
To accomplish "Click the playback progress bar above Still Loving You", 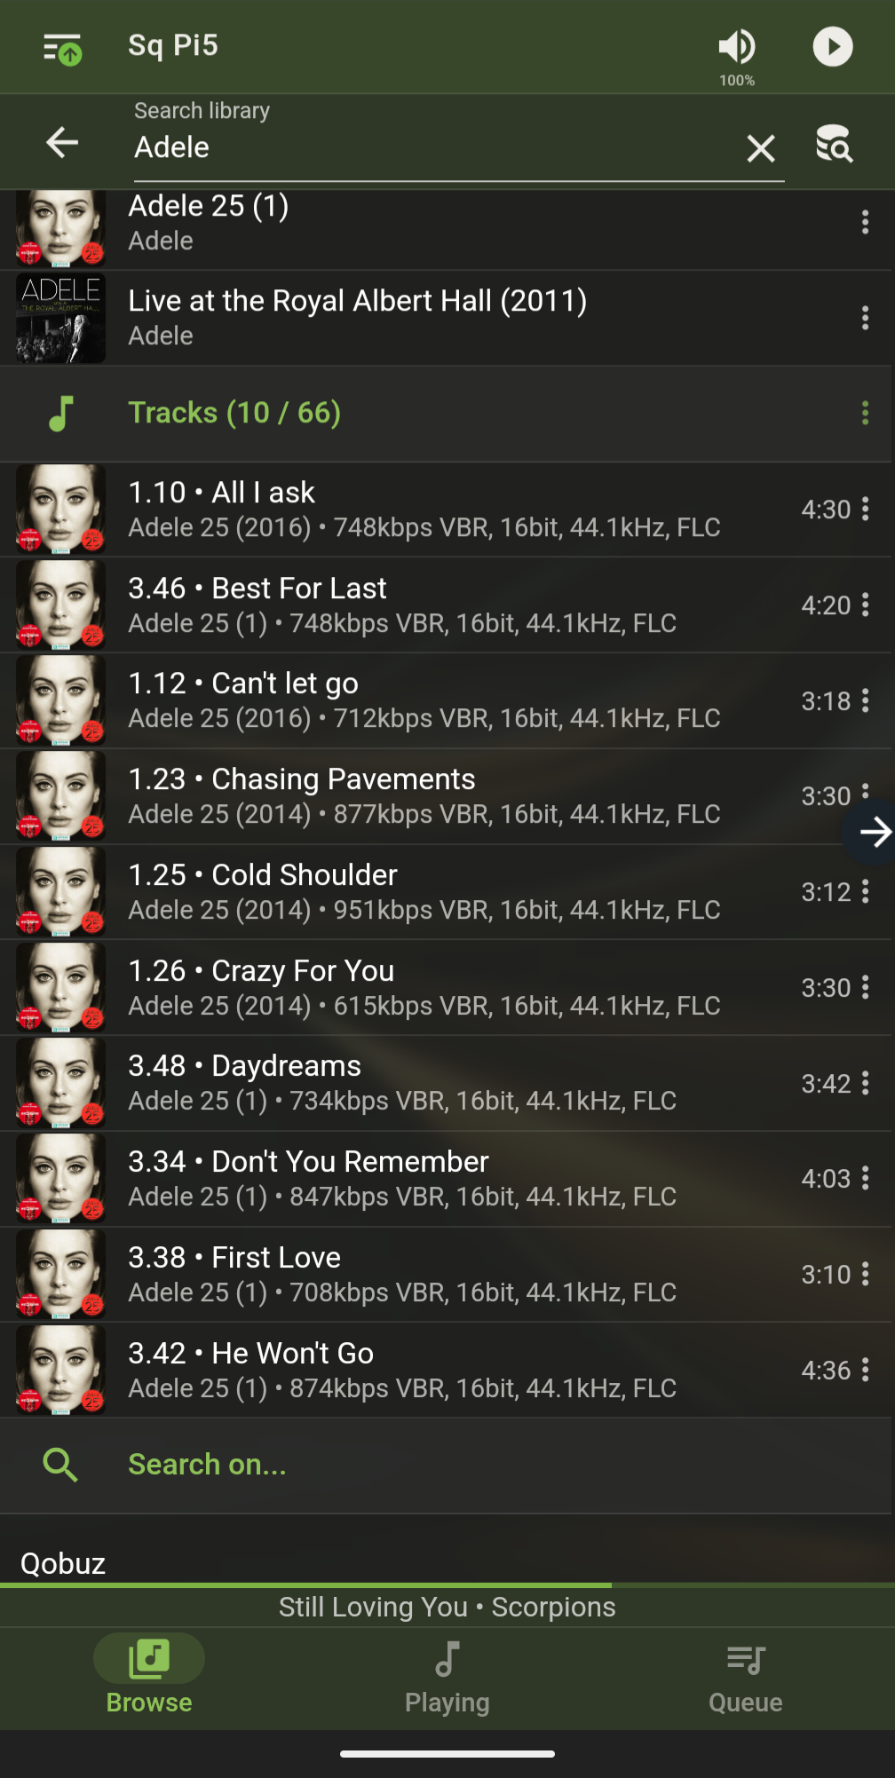I will pos(447,1585).
